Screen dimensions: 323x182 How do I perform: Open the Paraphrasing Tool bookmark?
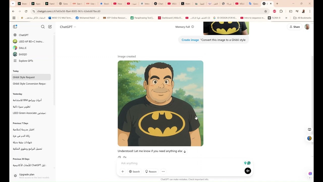[x=142, y=18]
